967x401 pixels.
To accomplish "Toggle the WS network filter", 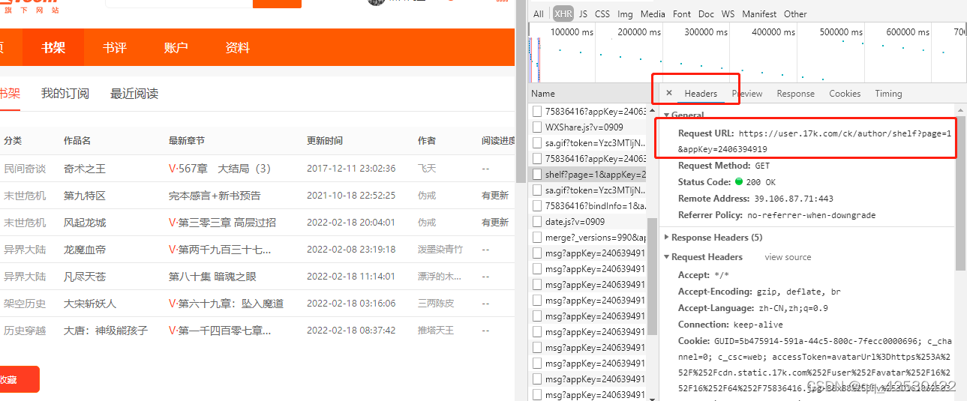I will point(728,13).
